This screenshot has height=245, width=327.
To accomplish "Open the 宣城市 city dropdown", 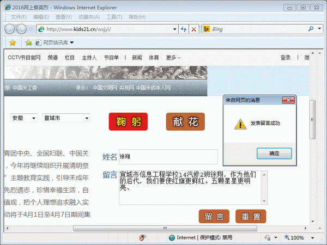I will [66, 118].
